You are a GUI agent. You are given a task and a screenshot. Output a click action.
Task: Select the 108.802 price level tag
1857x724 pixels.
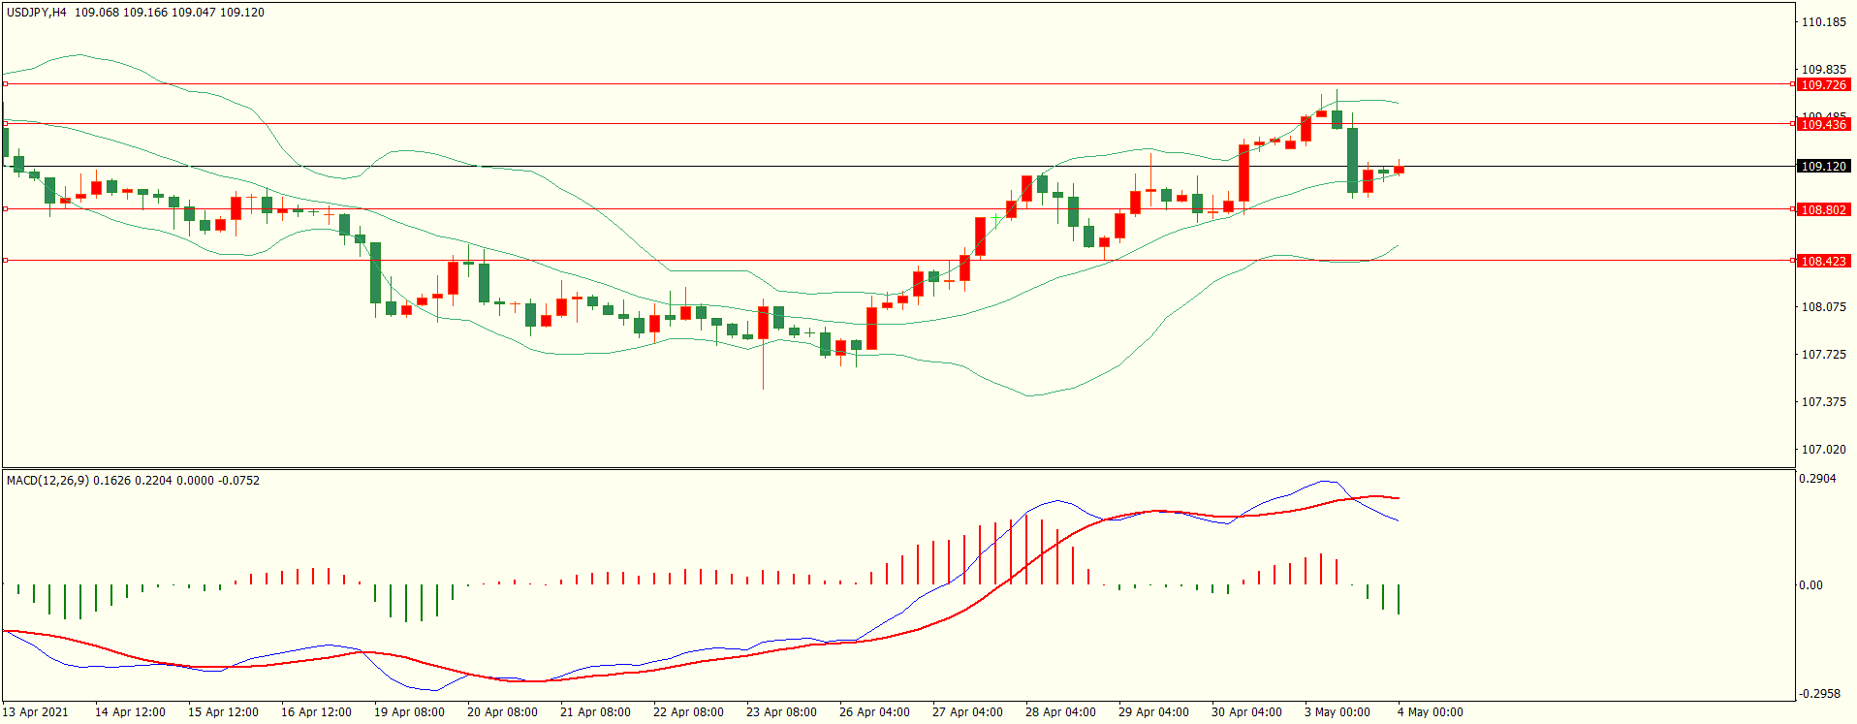(x=1823, y=210)
